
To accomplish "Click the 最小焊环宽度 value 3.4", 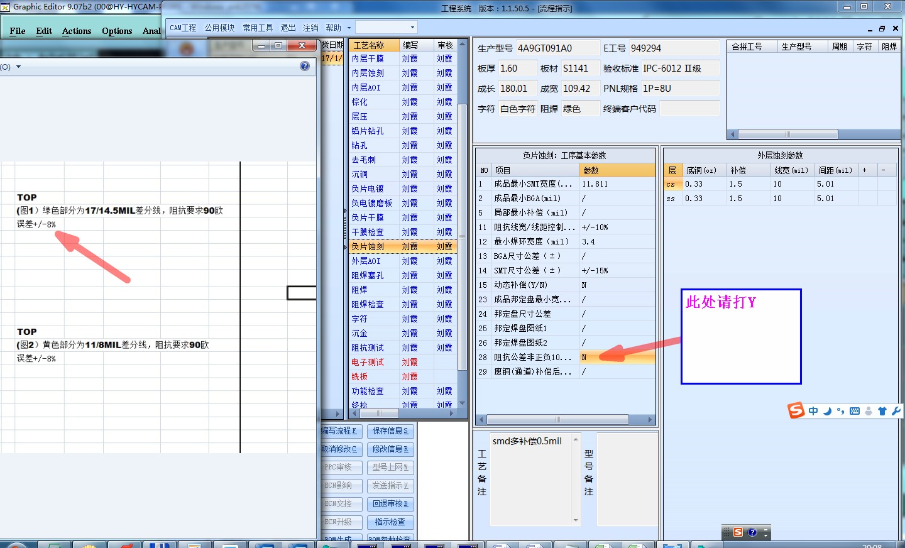I will (x=617, y=241).
